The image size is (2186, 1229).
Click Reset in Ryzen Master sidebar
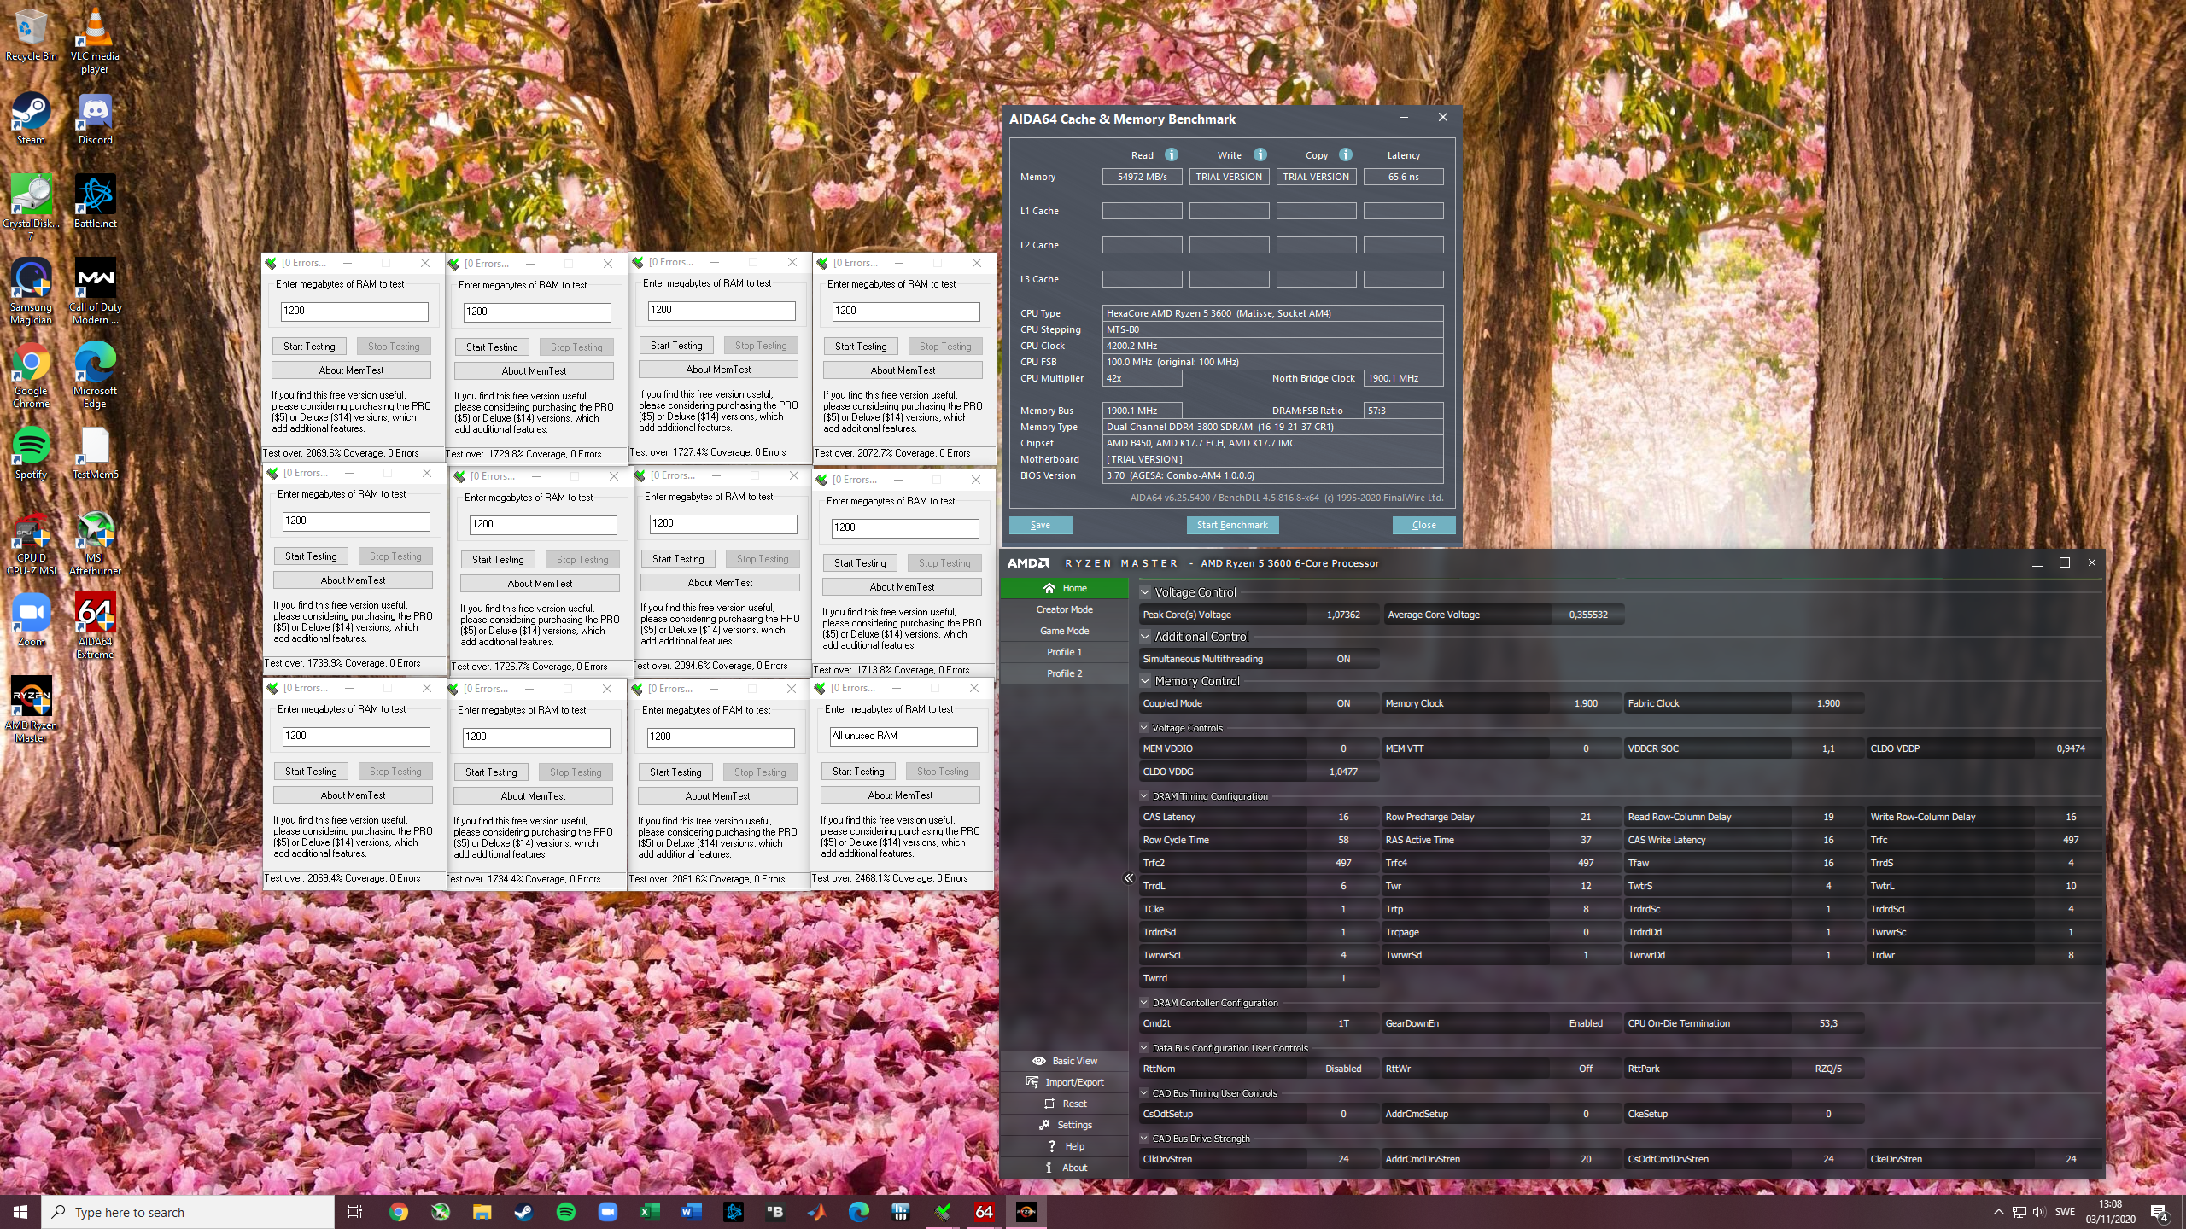(x=1064, y=1104)
